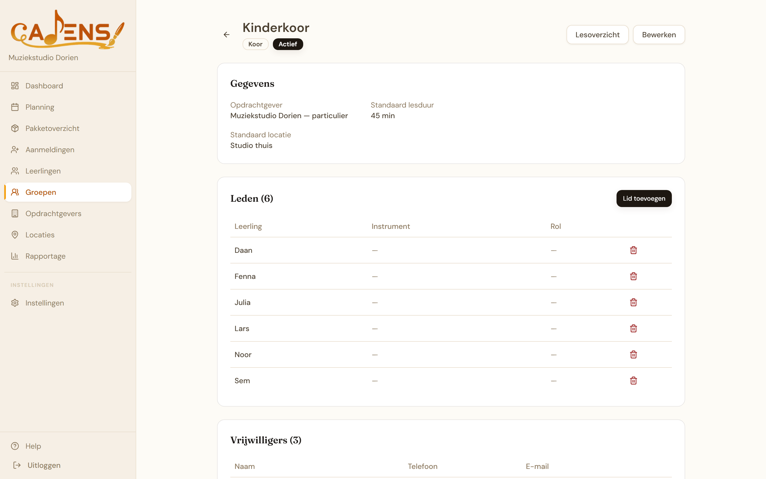The image size is (766, 479).
Task: Remove Lars via the trash icon
Action: pos(633,329)
